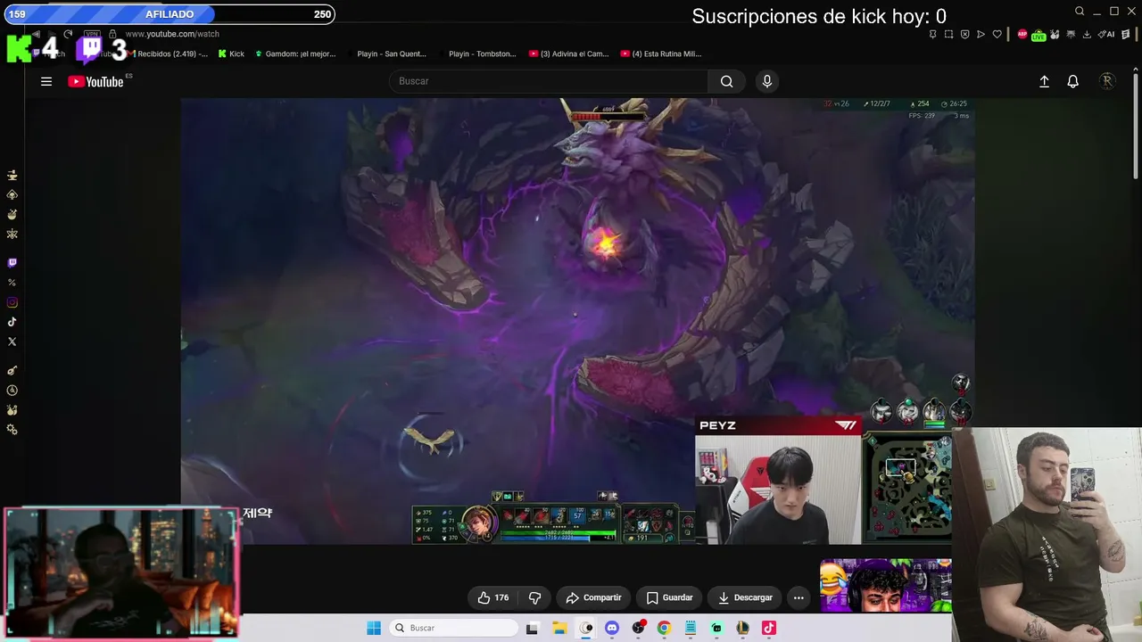This screenshot has width=1142, height=642.
Task: Click the YouTube search magnifier button
Action: pyautogui.click(x=727, y=81)
